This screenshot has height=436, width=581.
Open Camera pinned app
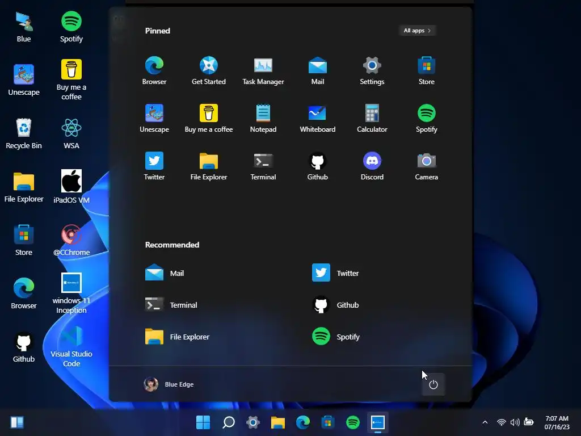tap(427, 166)
